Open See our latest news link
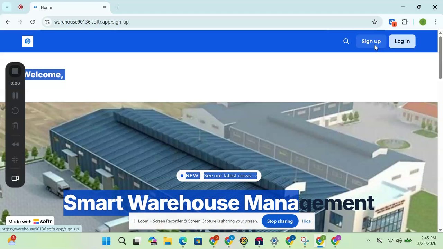This screenshot has width=443, height=249. tap(230, 176)
